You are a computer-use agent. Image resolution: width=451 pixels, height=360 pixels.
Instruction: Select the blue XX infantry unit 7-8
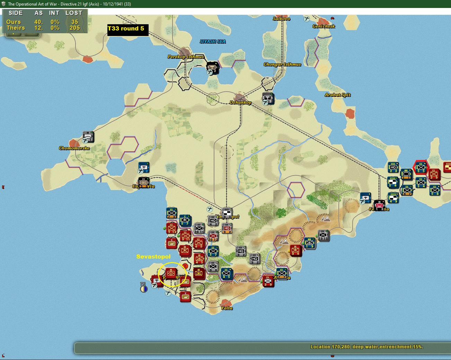(x=171, y=213)
